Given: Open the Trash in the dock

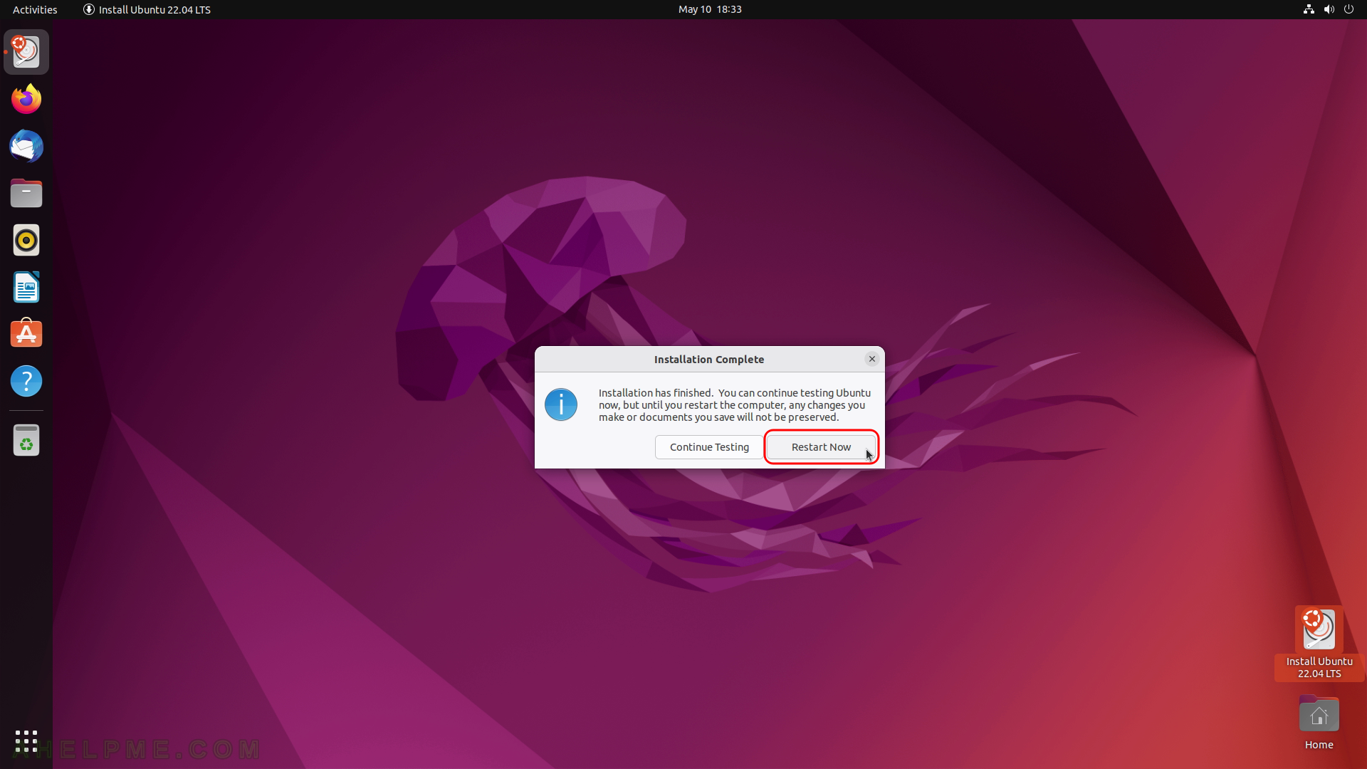Looking at the screenshot, I should click(26, 440).
